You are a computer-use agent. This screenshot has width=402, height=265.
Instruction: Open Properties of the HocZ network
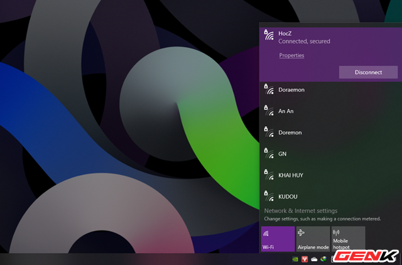pos(291,55)
